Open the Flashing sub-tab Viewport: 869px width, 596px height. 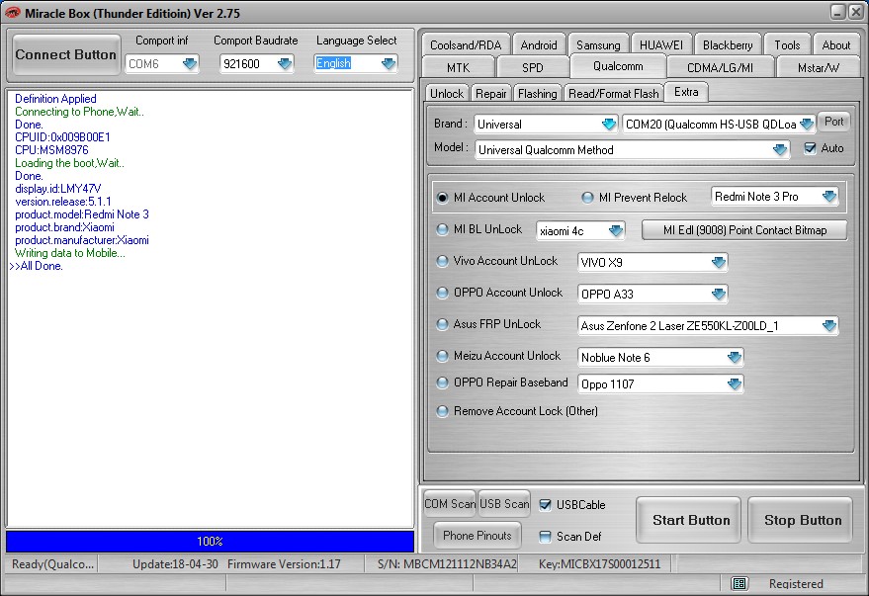coord(538,94)
